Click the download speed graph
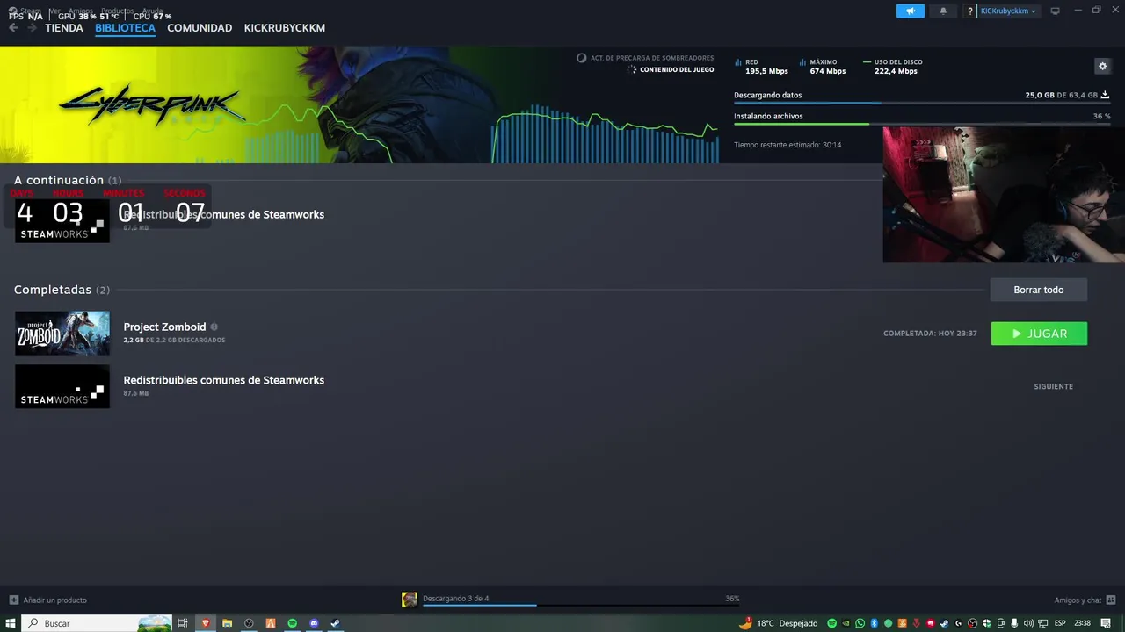Viewport: 1125px width, 632px height. pyautogui.click(x=605, y=134)
